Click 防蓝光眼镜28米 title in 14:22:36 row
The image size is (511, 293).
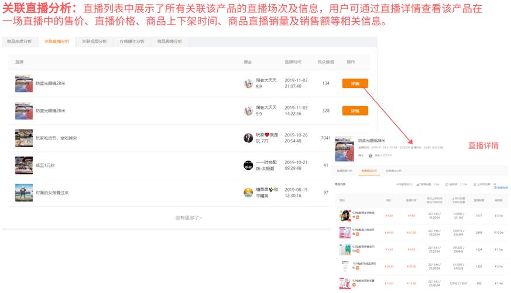[x=50, y=111]
